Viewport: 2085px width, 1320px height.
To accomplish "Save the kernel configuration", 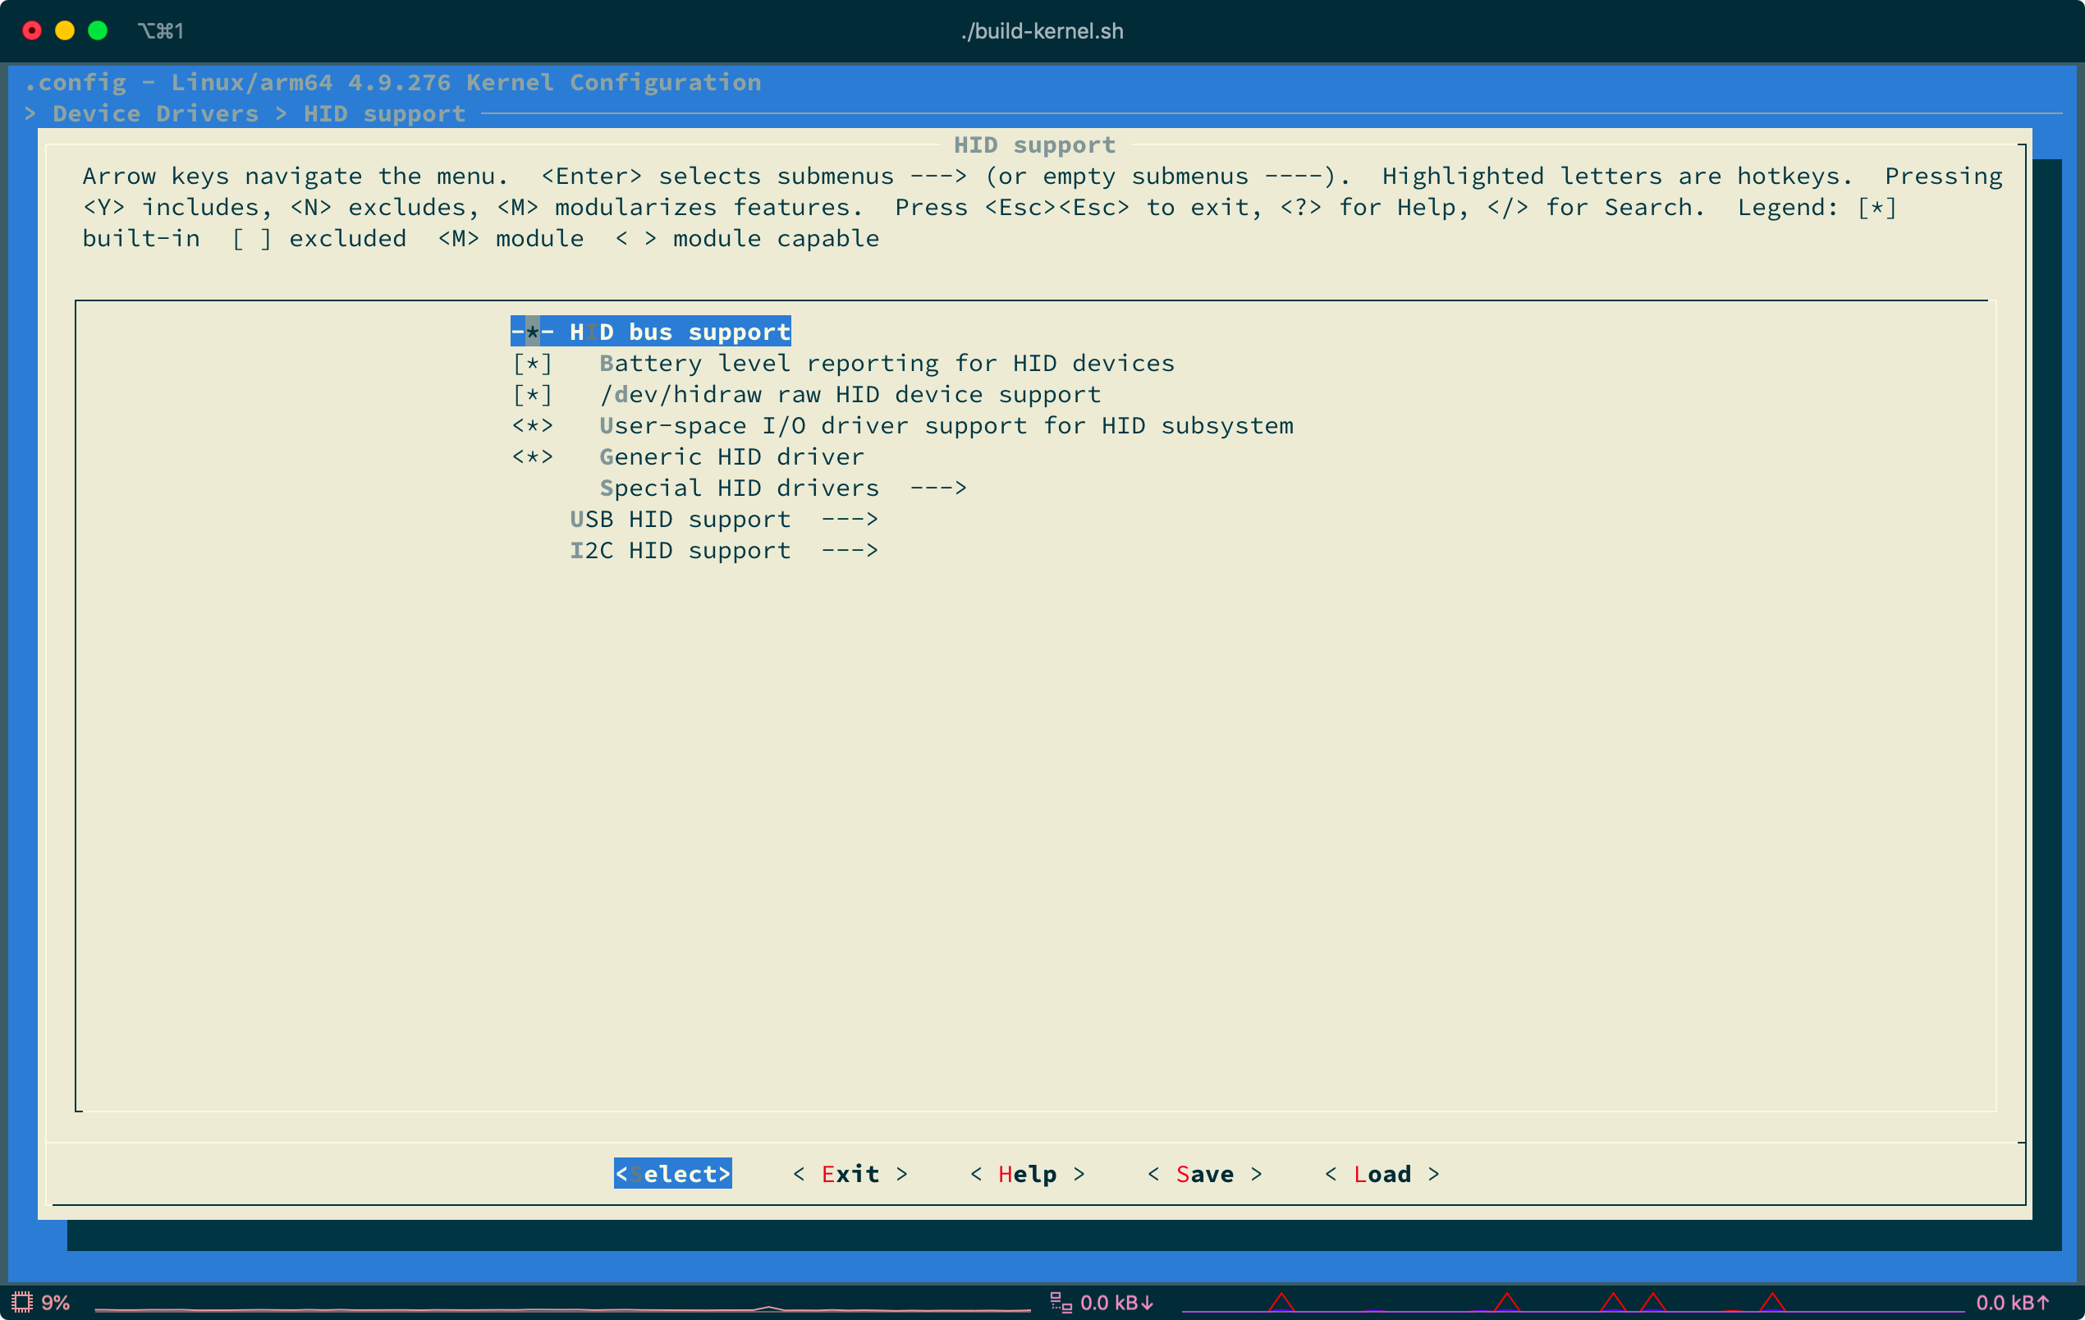I will (x=1205, y=1174).
